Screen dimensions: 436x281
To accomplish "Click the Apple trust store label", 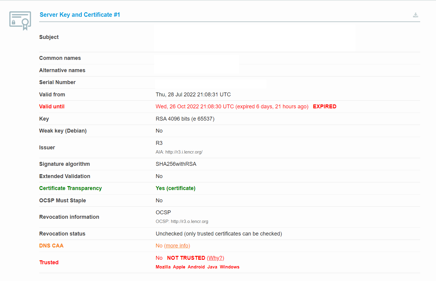I will 179,267.
